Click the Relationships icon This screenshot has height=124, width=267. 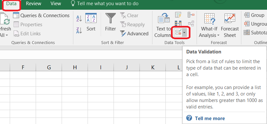[x=191, y=24]
